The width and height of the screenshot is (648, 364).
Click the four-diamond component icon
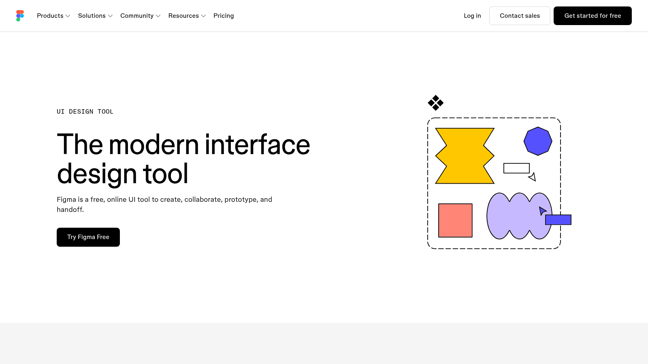[x=436, y=103]
